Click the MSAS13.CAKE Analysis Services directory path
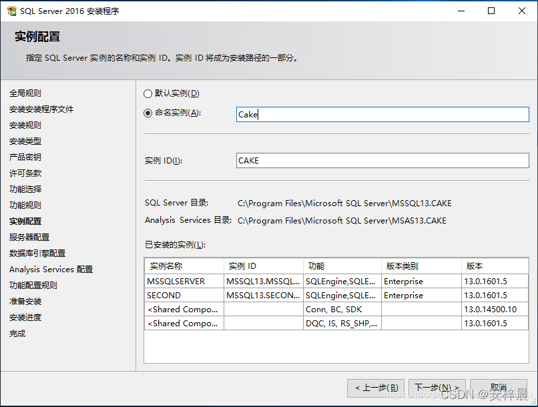 [x=342, y=220]
